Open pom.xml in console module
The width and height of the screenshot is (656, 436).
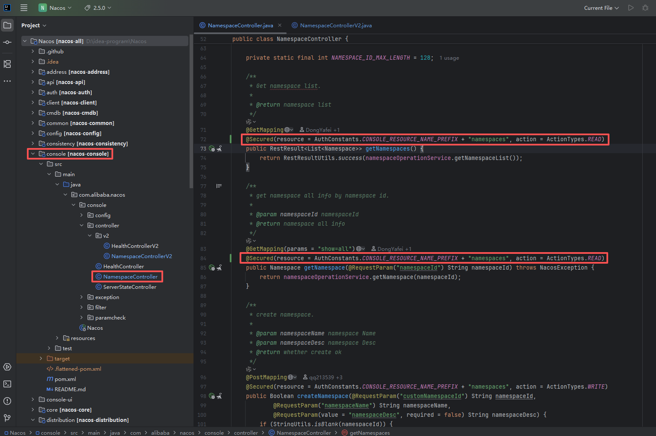pyautogui.click(x=61, y=379)
